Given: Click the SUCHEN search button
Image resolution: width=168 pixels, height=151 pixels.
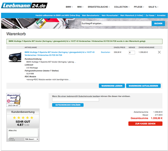Looking at the screenshot, I should tap(158, 23).
